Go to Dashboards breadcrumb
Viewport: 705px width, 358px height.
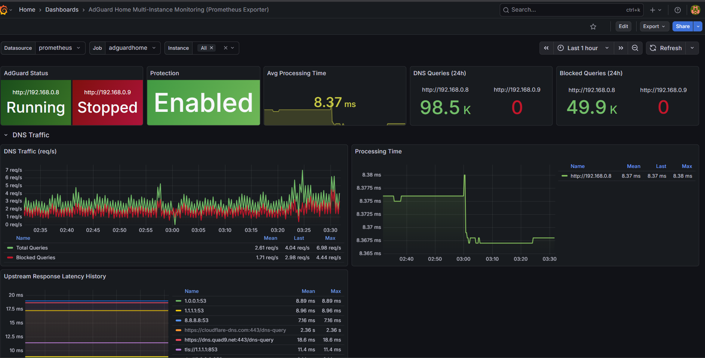coord(62,10)
